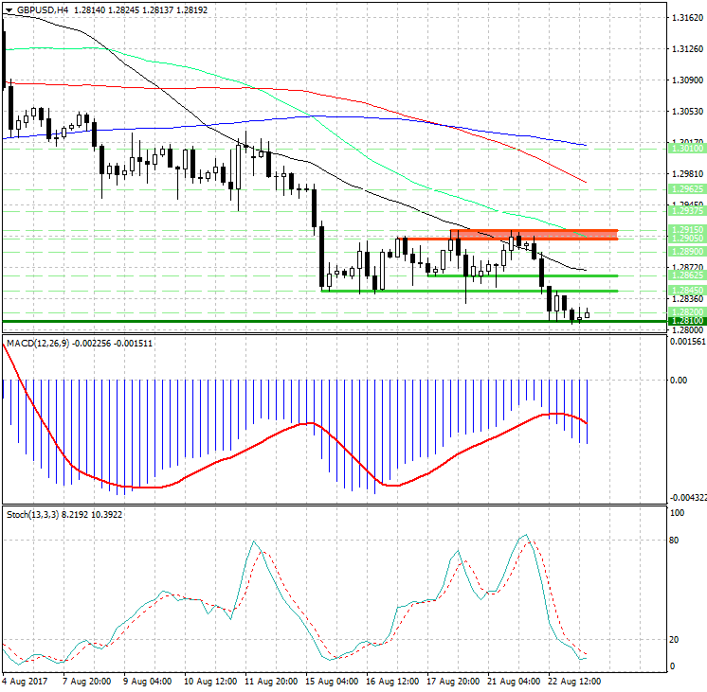707x692 pixels.
Task: Click the 1.30100 price level tag
Action: (686, 149)
